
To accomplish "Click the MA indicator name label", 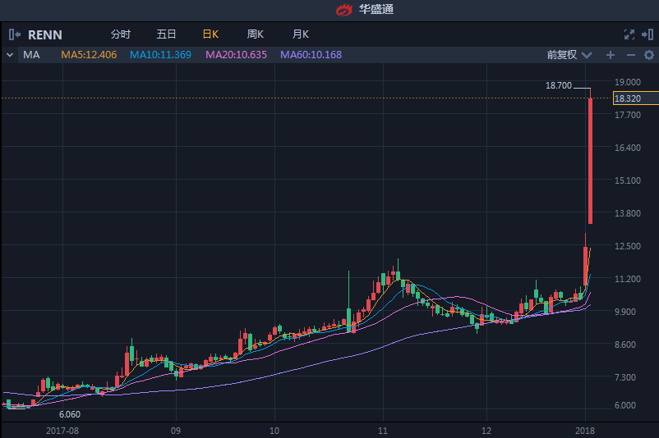I will click(x=32, y=55).
